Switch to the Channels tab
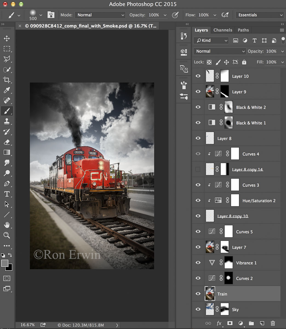The image size is (286, 329). (223, 30)
